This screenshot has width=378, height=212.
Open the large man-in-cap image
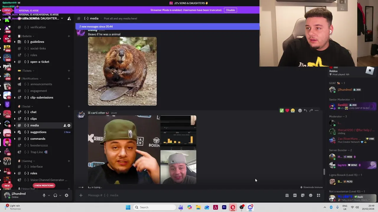tap(124, 150)
